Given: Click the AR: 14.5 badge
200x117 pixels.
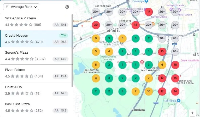Looking at the screenshot, I should [60, 93].
